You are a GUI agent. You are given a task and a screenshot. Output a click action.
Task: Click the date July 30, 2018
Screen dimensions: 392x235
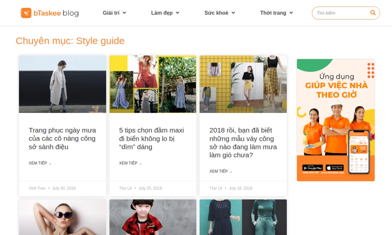[64, 188]
